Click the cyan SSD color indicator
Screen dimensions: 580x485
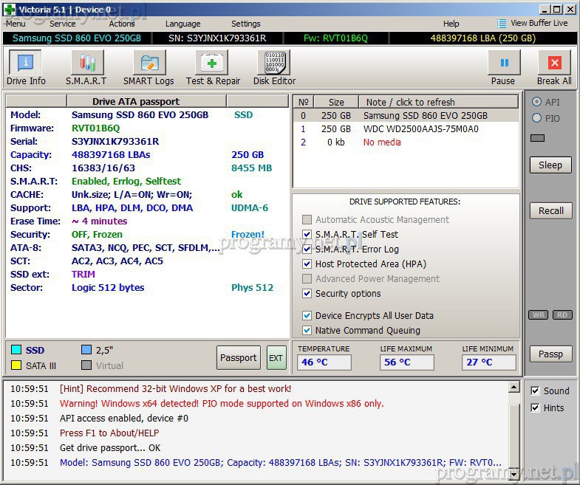coord(16,350)
